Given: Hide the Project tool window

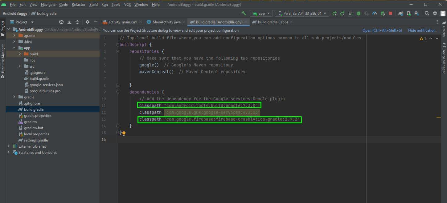Looking at the screenshot, I should (96, 22).
